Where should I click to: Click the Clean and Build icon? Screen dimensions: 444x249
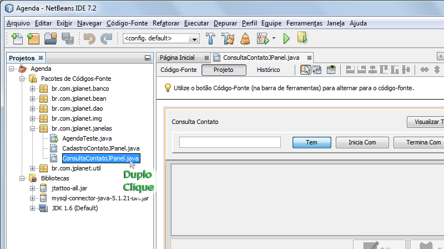(228, 39)
